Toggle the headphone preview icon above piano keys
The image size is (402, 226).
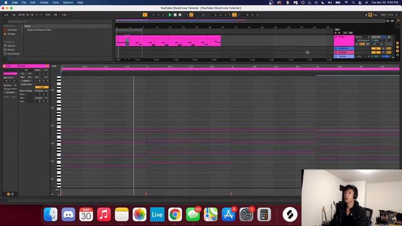(x=58, y=74)
